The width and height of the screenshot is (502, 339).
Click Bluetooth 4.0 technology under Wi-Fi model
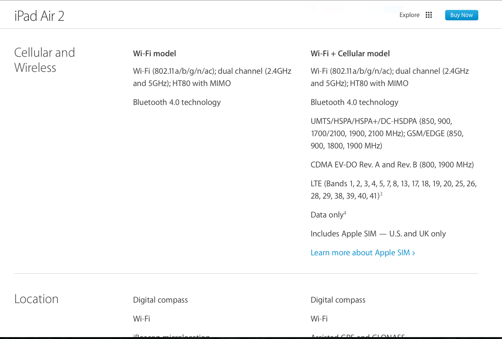click(177, 102)
